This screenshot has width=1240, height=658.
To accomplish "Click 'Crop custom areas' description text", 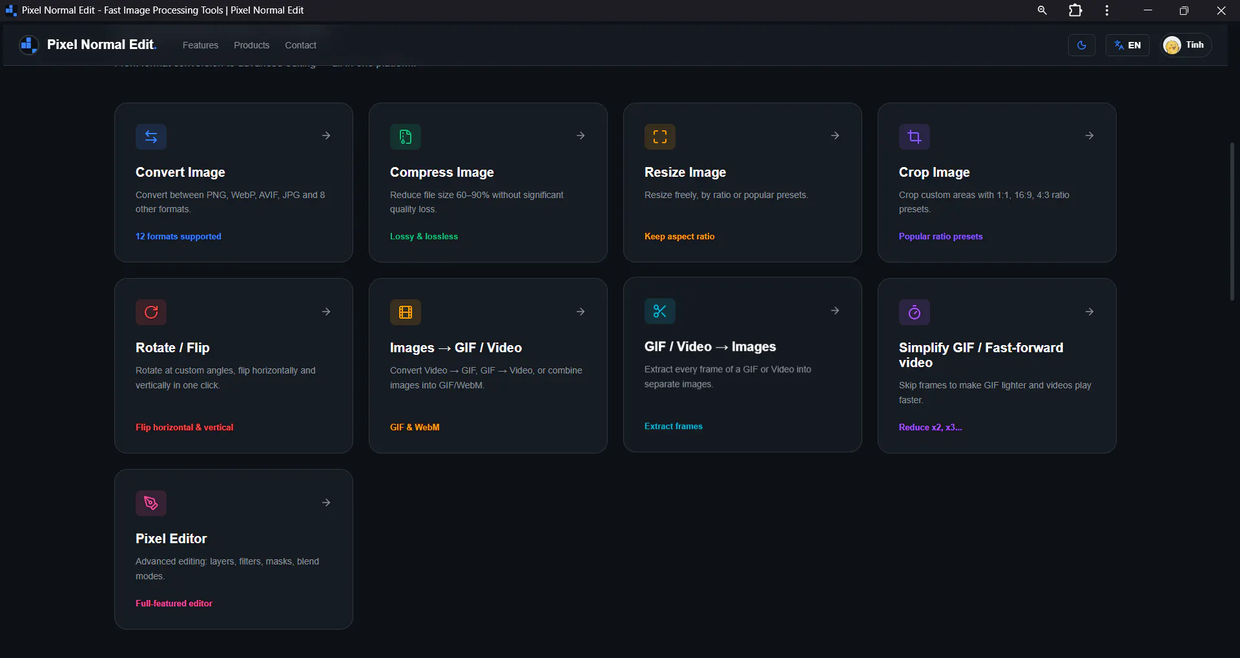I will pyautogui.click(x=984, y=202).
